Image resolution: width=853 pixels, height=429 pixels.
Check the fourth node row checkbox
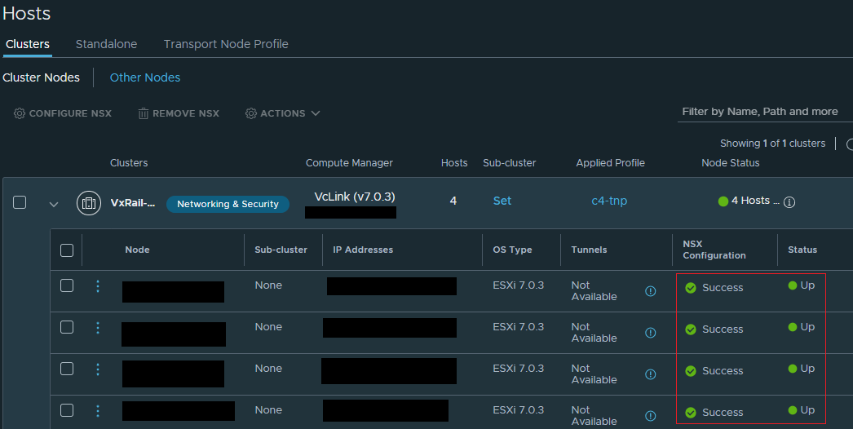pyautogui.click(x=67, y=410)
